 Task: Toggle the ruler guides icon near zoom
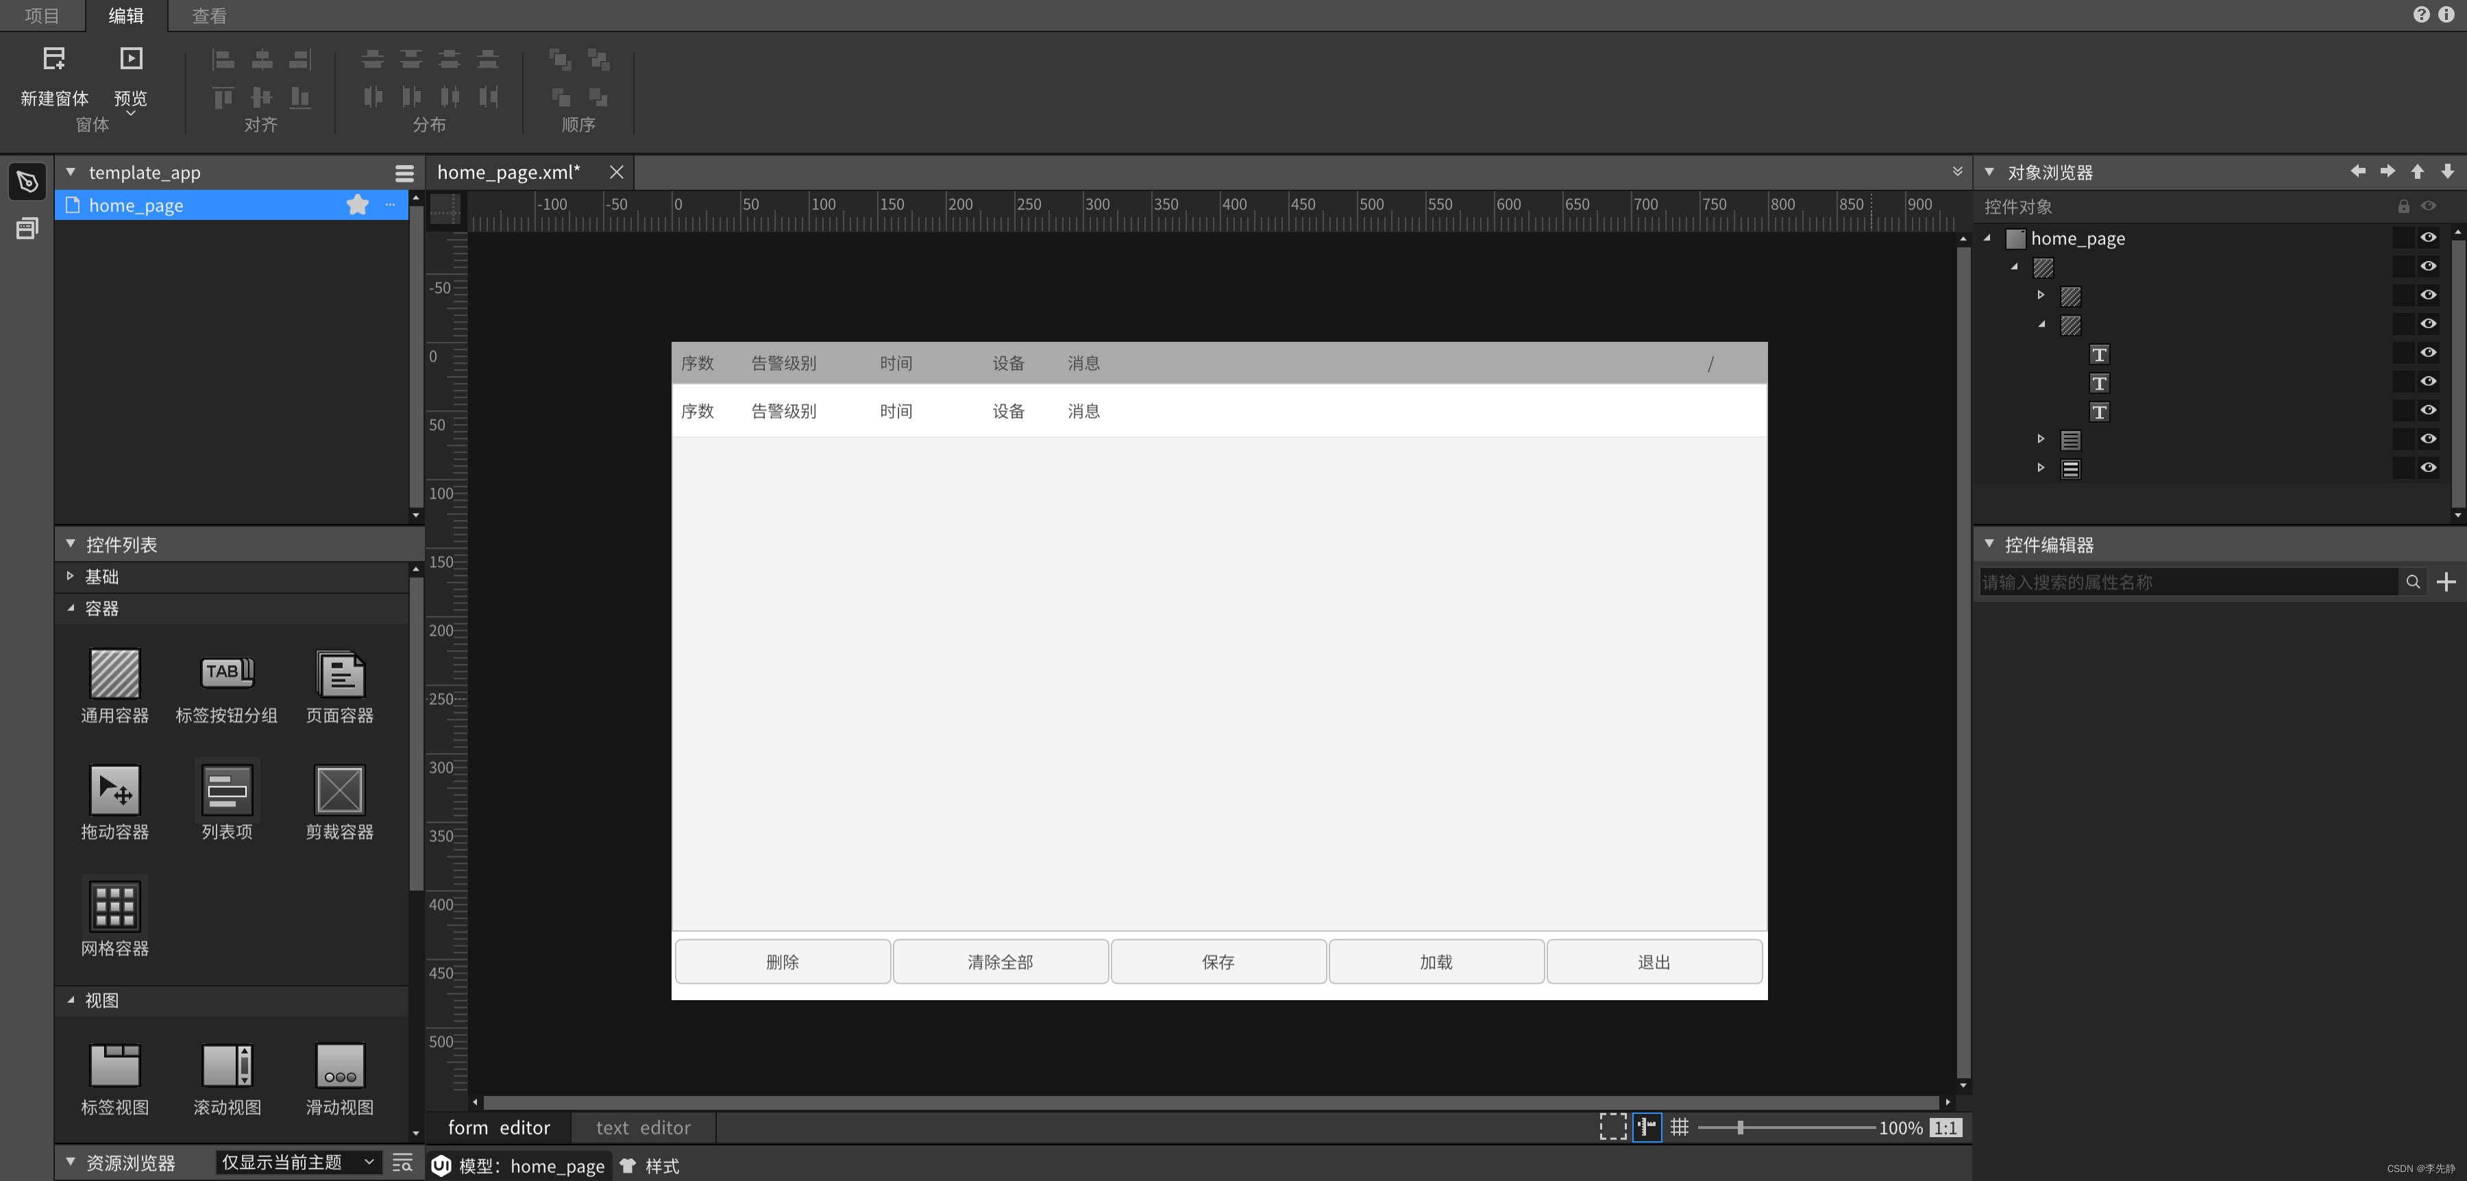pos(1646,1126)
